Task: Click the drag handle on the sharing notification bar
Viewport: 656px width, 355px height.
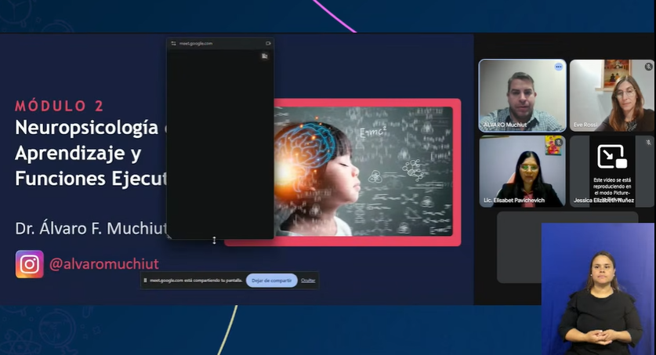Action: click(x=145, y=281)
